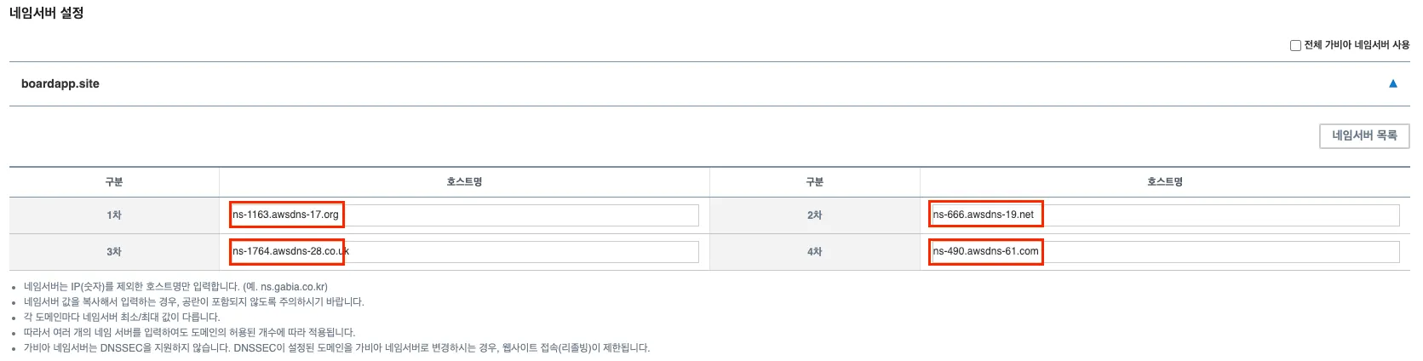1423x361 pixels.
Task: Click the 3차 row label
Action: pyautogui.click(x=114, y=252)
